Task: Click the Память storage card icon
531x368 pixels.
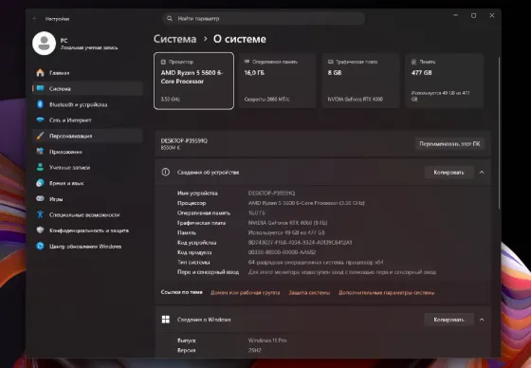Action: pyautogui.click(x=413, y=62)
